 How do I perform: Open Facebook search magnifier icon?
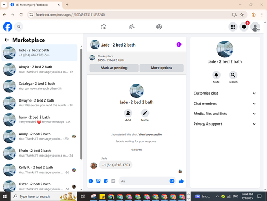tap(19, 27)
